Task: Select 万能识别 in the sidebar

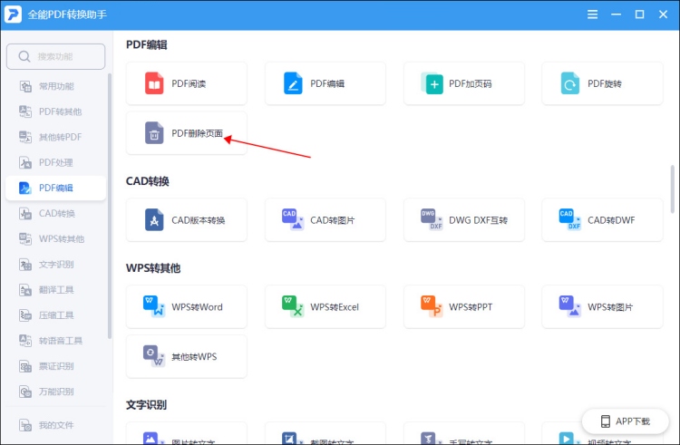Action: (x=55, y=392)
